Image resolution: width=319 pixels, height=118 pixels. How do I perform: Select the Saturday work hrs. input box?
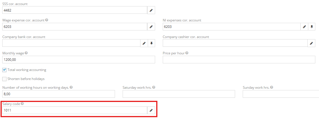point(179,94)
